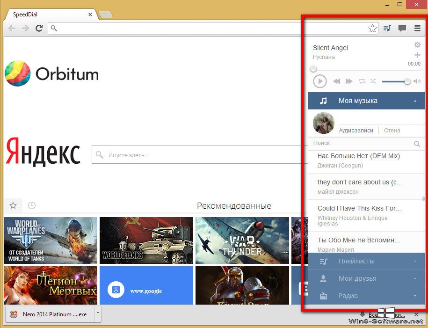Click the magnifier in music search
Image resolution: width=428 pixels, height=328 pixels.
point(417,144)
